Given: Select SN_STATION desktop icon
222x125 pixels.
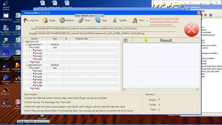Looking at the screenshot, I should point(6,103).
